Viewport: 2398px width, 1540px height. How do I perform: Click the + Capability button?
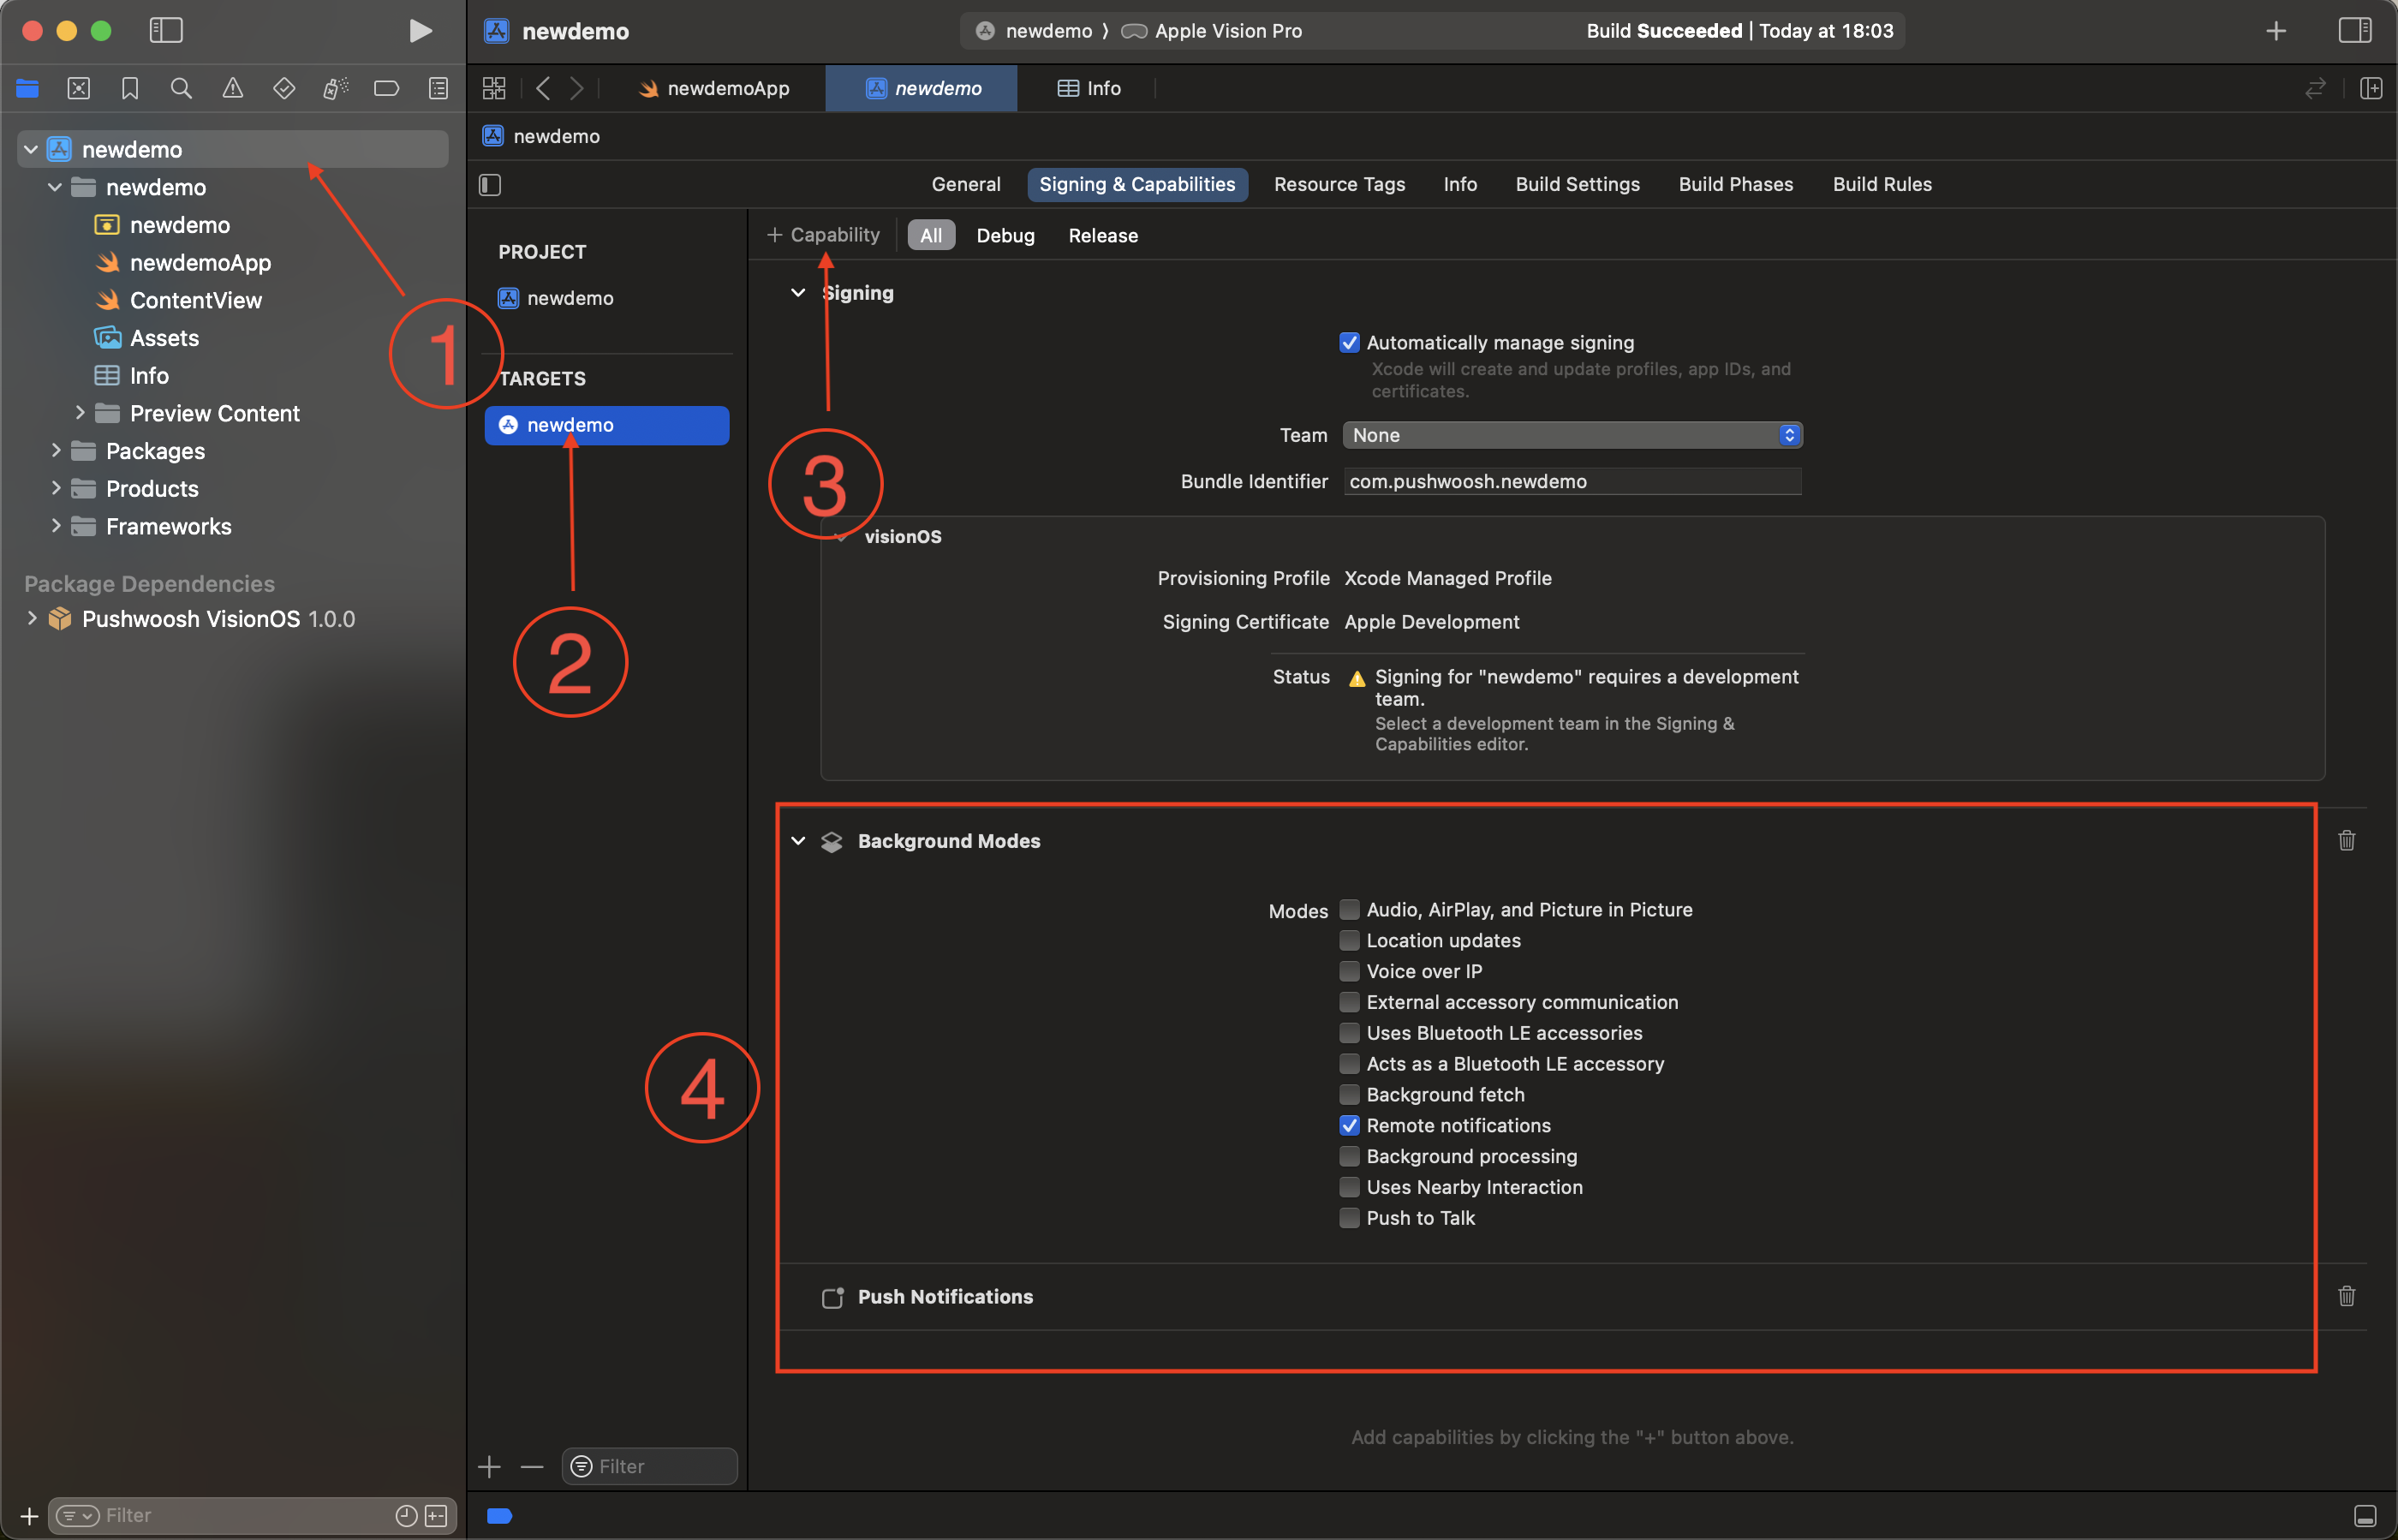pyautogui.click(x=823, y=235)
